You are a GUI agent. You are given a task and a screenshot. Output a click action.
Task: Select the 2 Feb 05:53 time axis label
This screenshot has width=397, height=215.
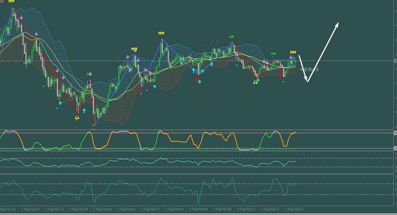click(x=294, y=209)
